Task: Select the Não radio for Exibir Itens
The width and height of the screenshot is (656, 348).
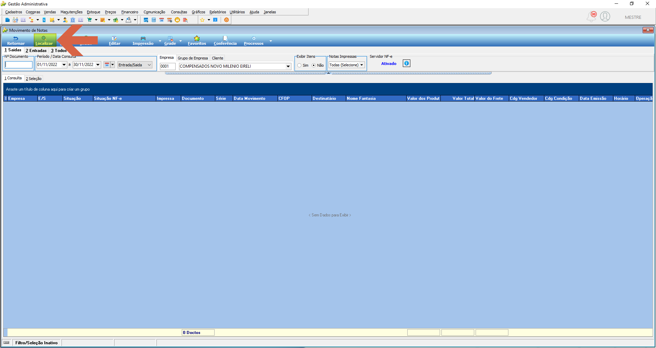Action: (314, 65)
